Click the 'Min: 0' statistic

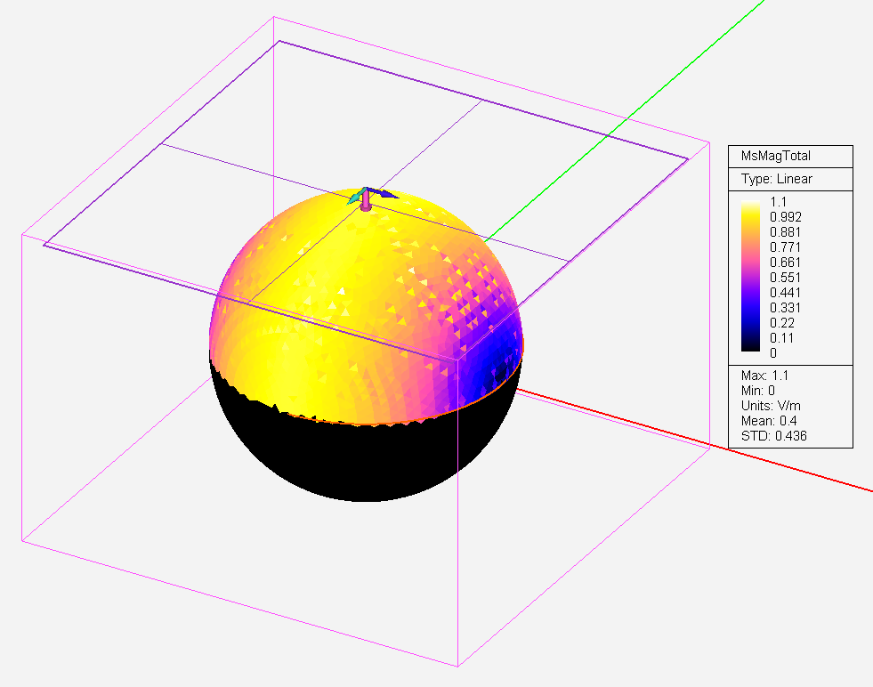pyautogui.click(x=757, y=391)
